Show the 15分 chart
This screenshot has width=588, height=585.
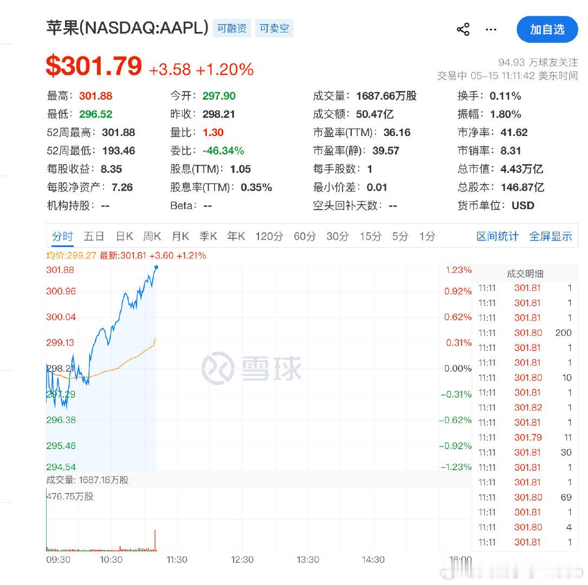(371, 236)
